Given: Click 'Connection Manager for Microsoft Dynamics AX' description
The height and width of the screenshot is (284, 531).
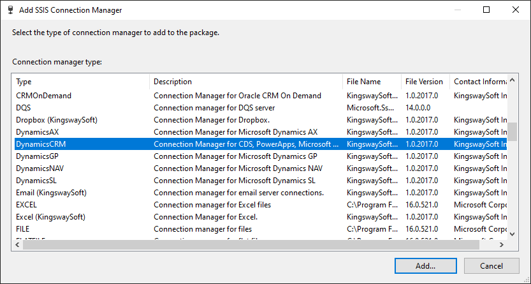Looking at the screenshot, I should (236, 132).
